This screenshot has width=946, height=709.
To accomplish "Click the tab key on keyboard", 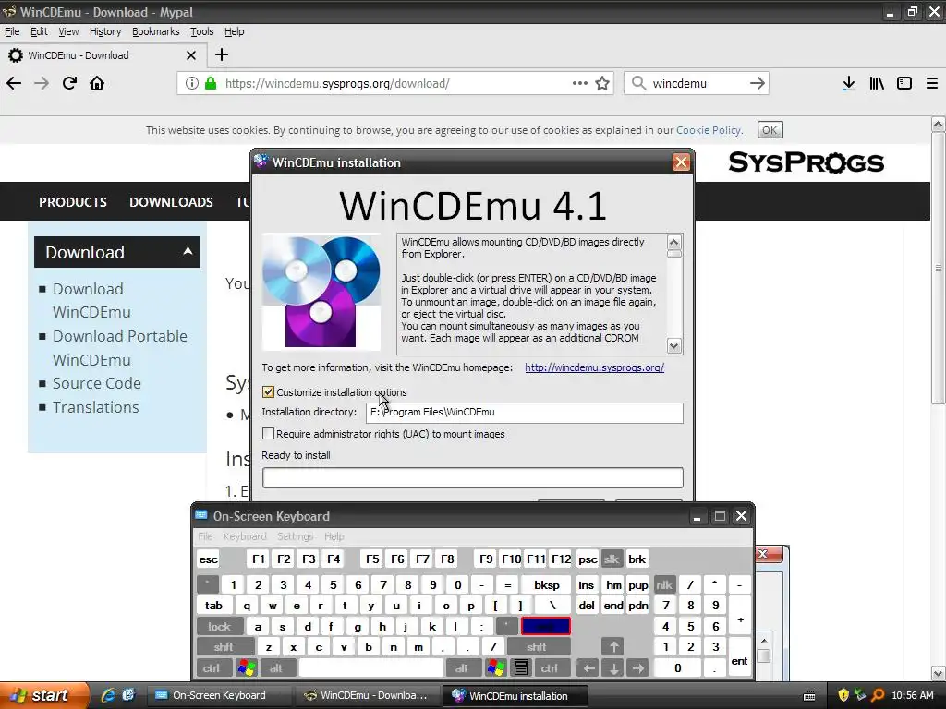I will click(213, 606).
